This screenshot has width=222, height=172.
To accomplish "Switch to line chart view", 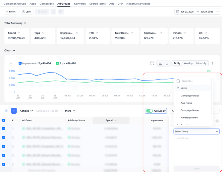I will click(x=160, y=63).
